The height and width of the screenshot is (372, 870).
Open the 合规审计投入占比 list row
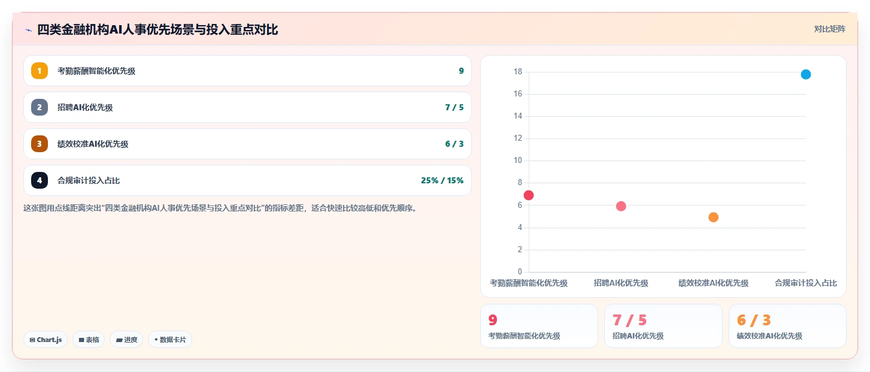[247, 180]
